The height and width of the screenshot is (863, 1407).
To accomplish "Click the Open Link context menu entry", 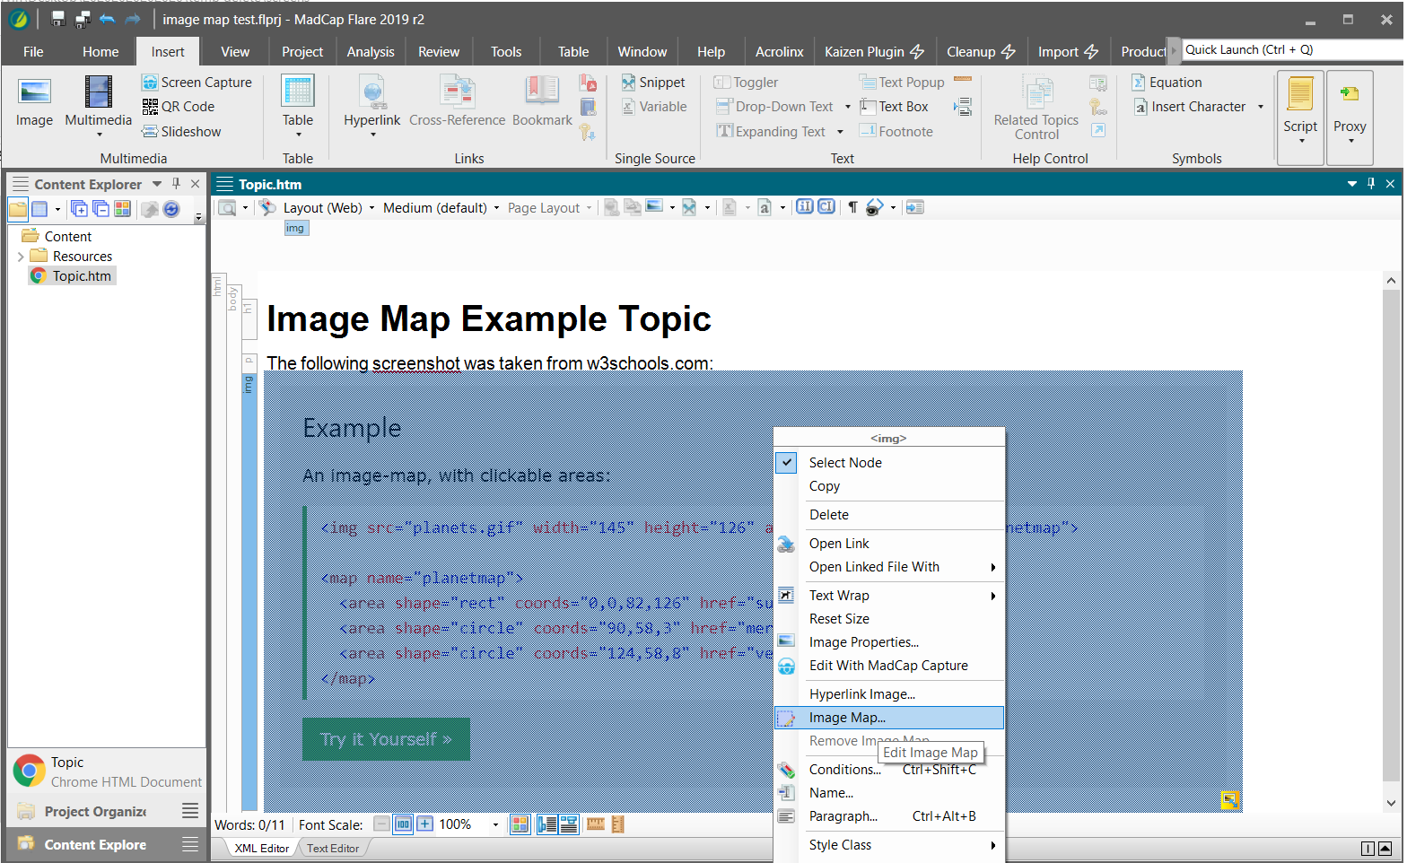I will pyautogui.click(x=888, y=543).
